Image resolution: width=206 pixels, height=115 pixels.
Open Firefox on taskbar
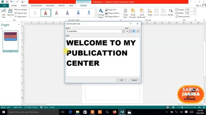[x=115, y=112]
